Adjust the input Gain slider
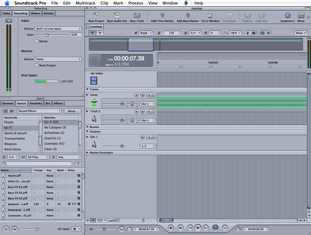Viewport: 311px width, 235px height. [x=47, y=35]
